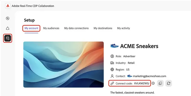Click the marketing@acmeshoes.com contact email
This screenshot has width=191, height=96.
pos(149,76)
